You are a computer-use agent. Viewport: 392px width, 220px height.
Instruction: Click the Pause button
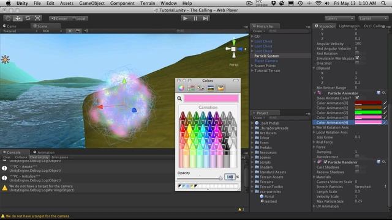[195, 18]
